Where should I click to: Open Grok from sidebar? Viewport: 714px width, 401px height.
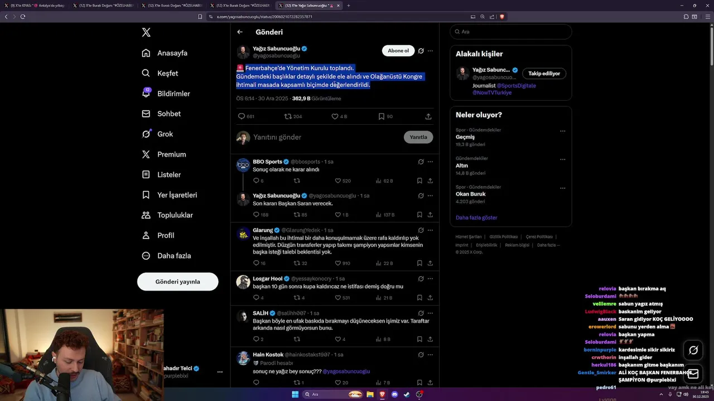pyautogui.click(x=157, y=134)
